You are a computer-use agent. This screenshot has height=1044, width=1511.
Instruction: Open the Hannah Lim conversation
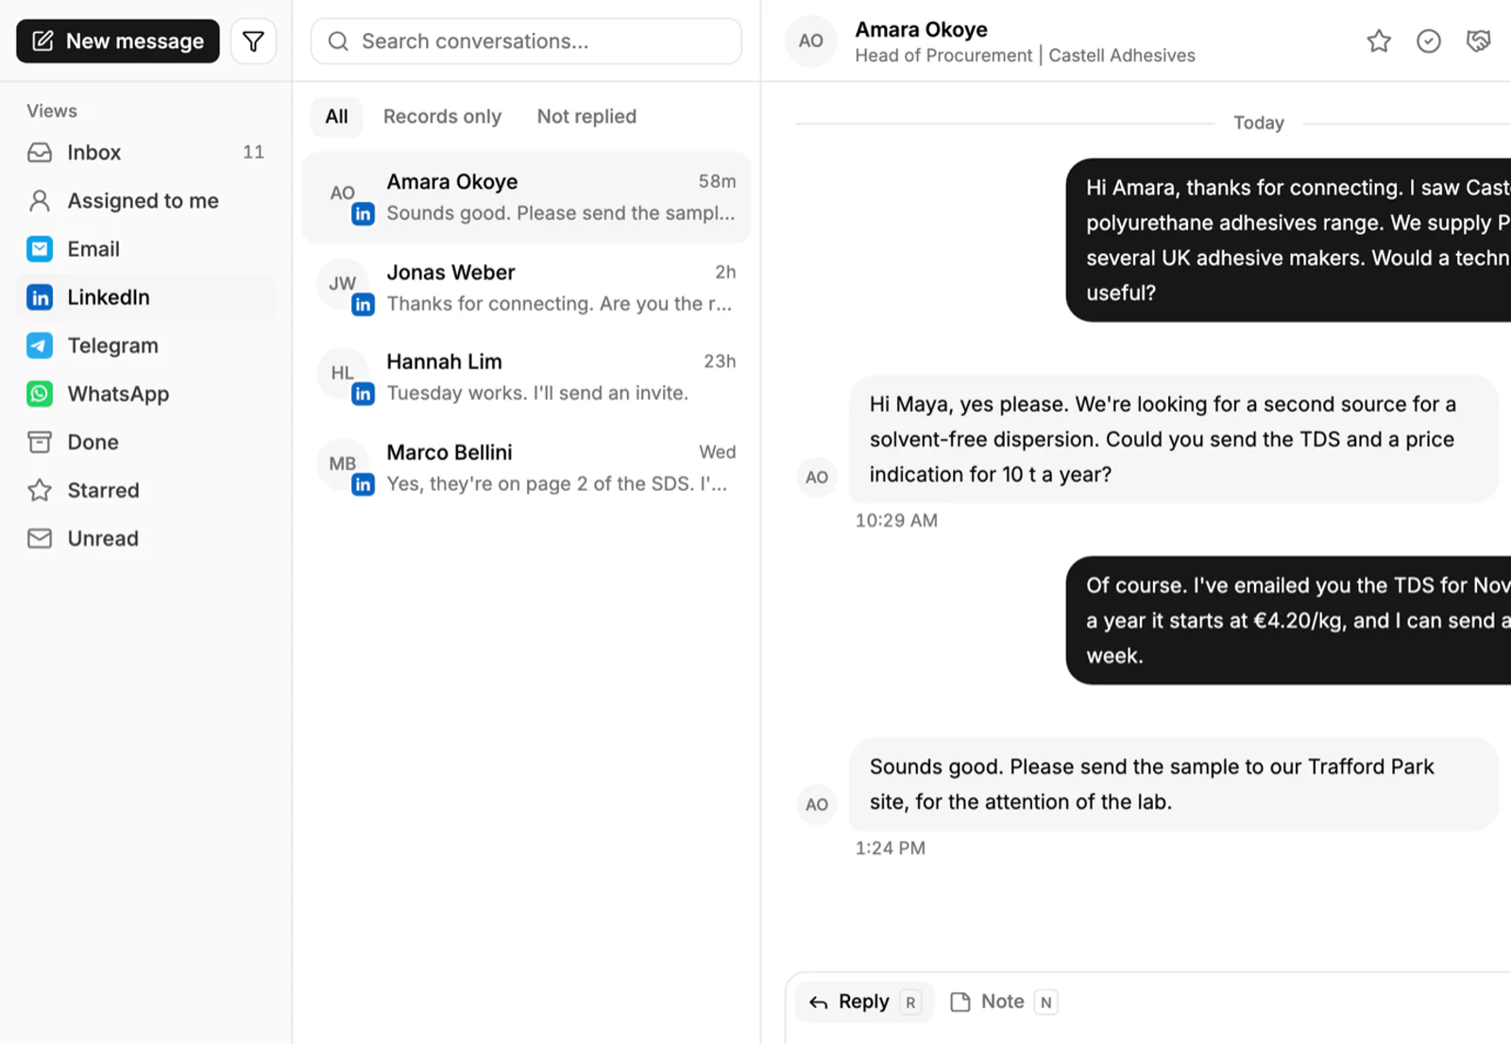click(x=526, y=377)
